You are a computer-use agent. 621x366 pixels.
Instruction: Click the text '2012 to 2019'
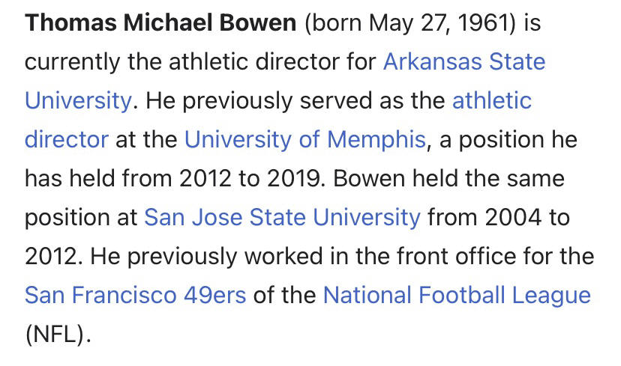click(x=250, y=179)
